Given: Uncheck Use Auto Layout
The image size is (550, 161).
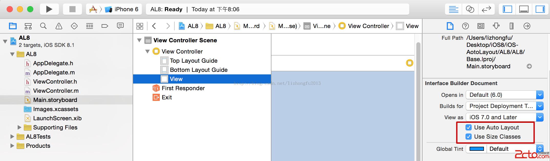Looking at the screenshot, I should [x=469, y=127].
